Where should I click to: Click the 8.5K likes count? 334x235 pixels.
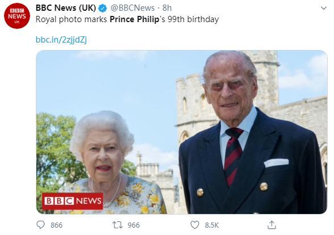pyautogui.click(x=212, y=225)
